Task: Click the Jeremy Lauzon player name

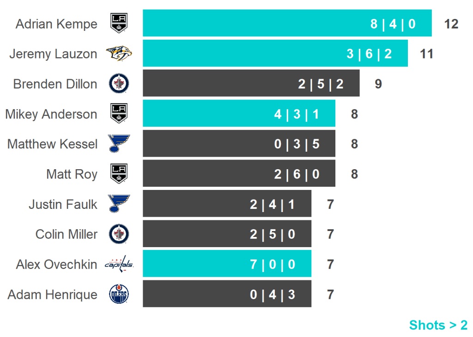Action: (53, 54)
